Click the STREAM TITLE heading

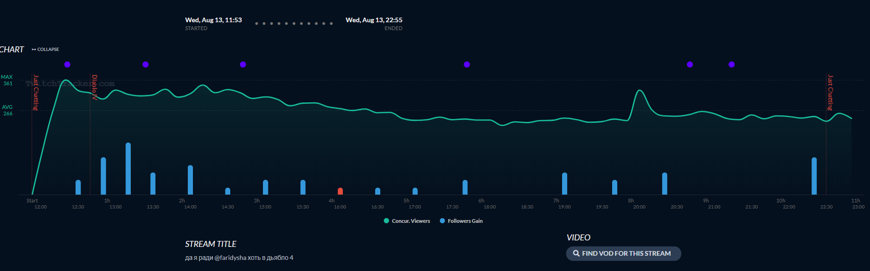[x=211, y=244]
